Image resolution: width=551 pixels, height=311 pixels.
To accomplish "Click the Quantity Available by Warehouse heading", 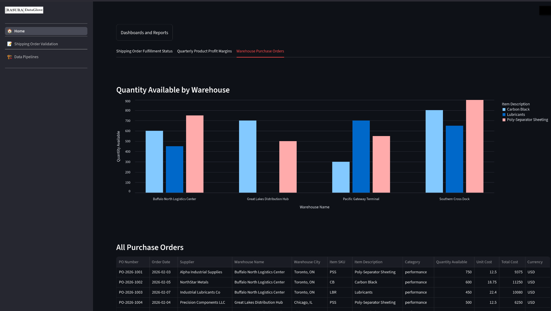I will pos(173,90).
